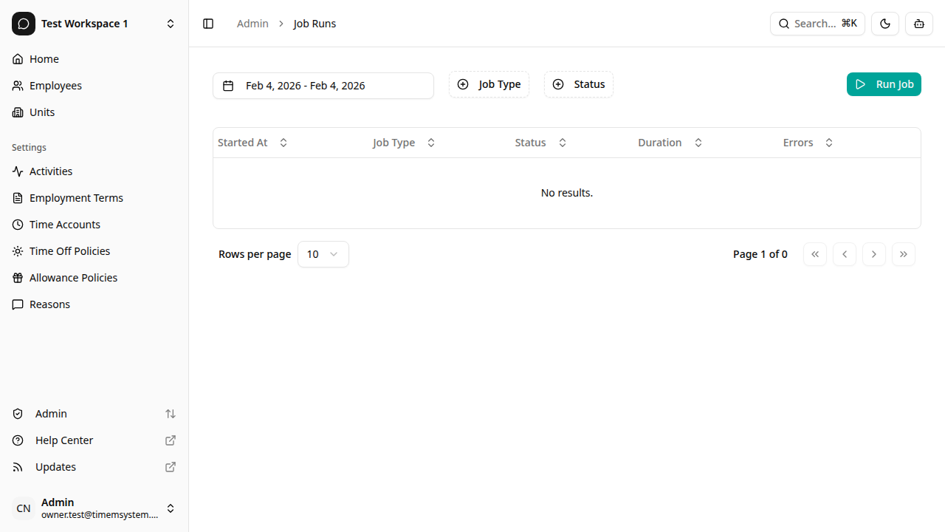The height and width of the screenshot is (532, 945).
Task: Go to the first page
Action: [x=814, y=254]
